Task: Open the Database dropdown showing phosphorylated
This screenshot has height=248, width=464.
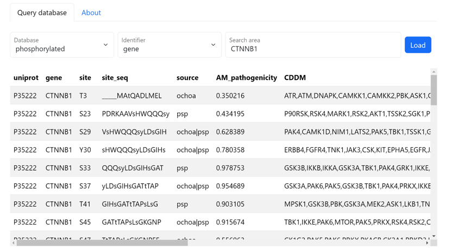Action: click(x=62, y=45)
